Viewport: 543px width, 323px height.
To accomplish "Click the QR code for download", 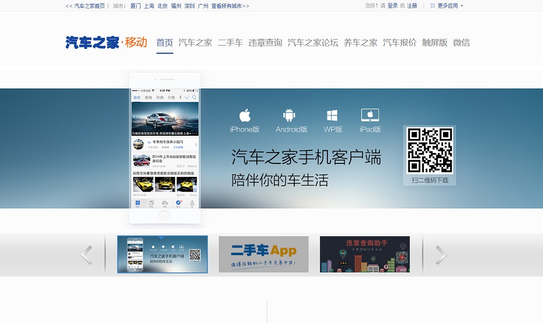I will 430,150.
